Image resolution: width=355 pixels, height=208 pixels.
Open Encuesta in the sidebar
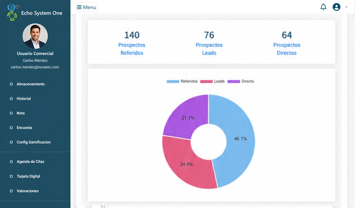[24, 128]
